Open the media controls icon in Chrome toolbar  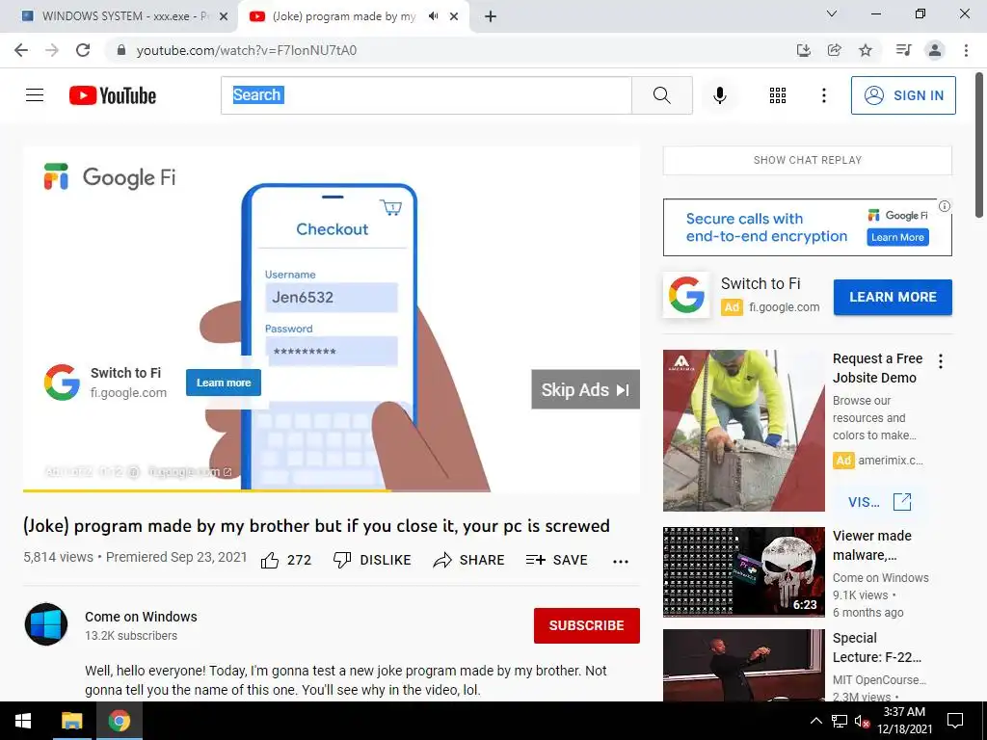click(x=903, y=50)
